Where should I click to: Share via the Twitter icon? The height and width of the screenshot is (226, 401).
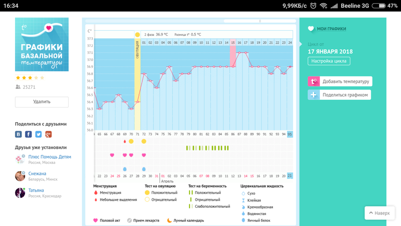pyautogui.click(x=39, y=134)
